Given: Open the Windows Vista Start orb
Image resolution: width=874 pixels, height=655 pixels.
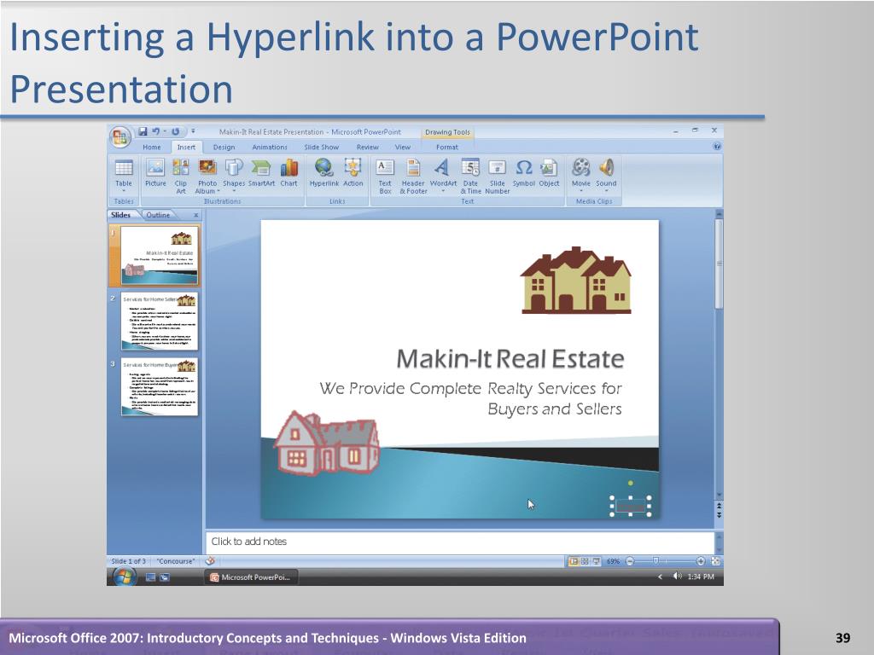Looking at the screenshot, I should click(124, 577).
